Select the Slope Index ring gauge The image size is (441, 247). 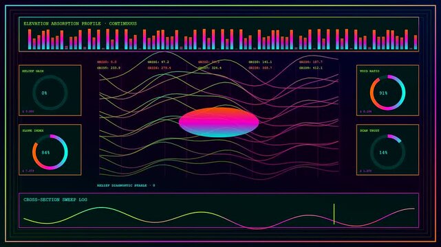[x=50, y=152]
